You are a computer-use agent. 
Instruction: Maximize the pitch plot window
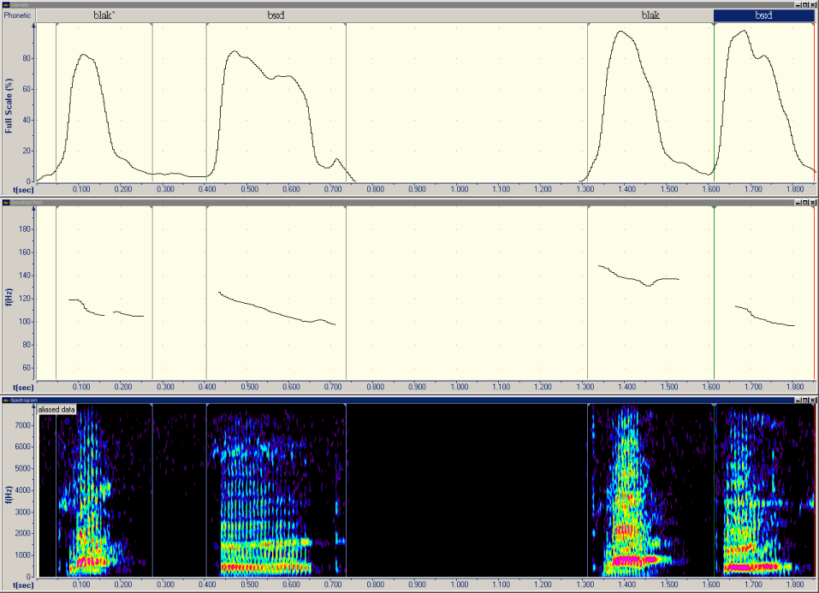[804, 203]
